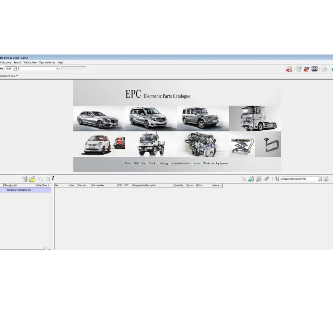Click the No. column header

(62, 185)
